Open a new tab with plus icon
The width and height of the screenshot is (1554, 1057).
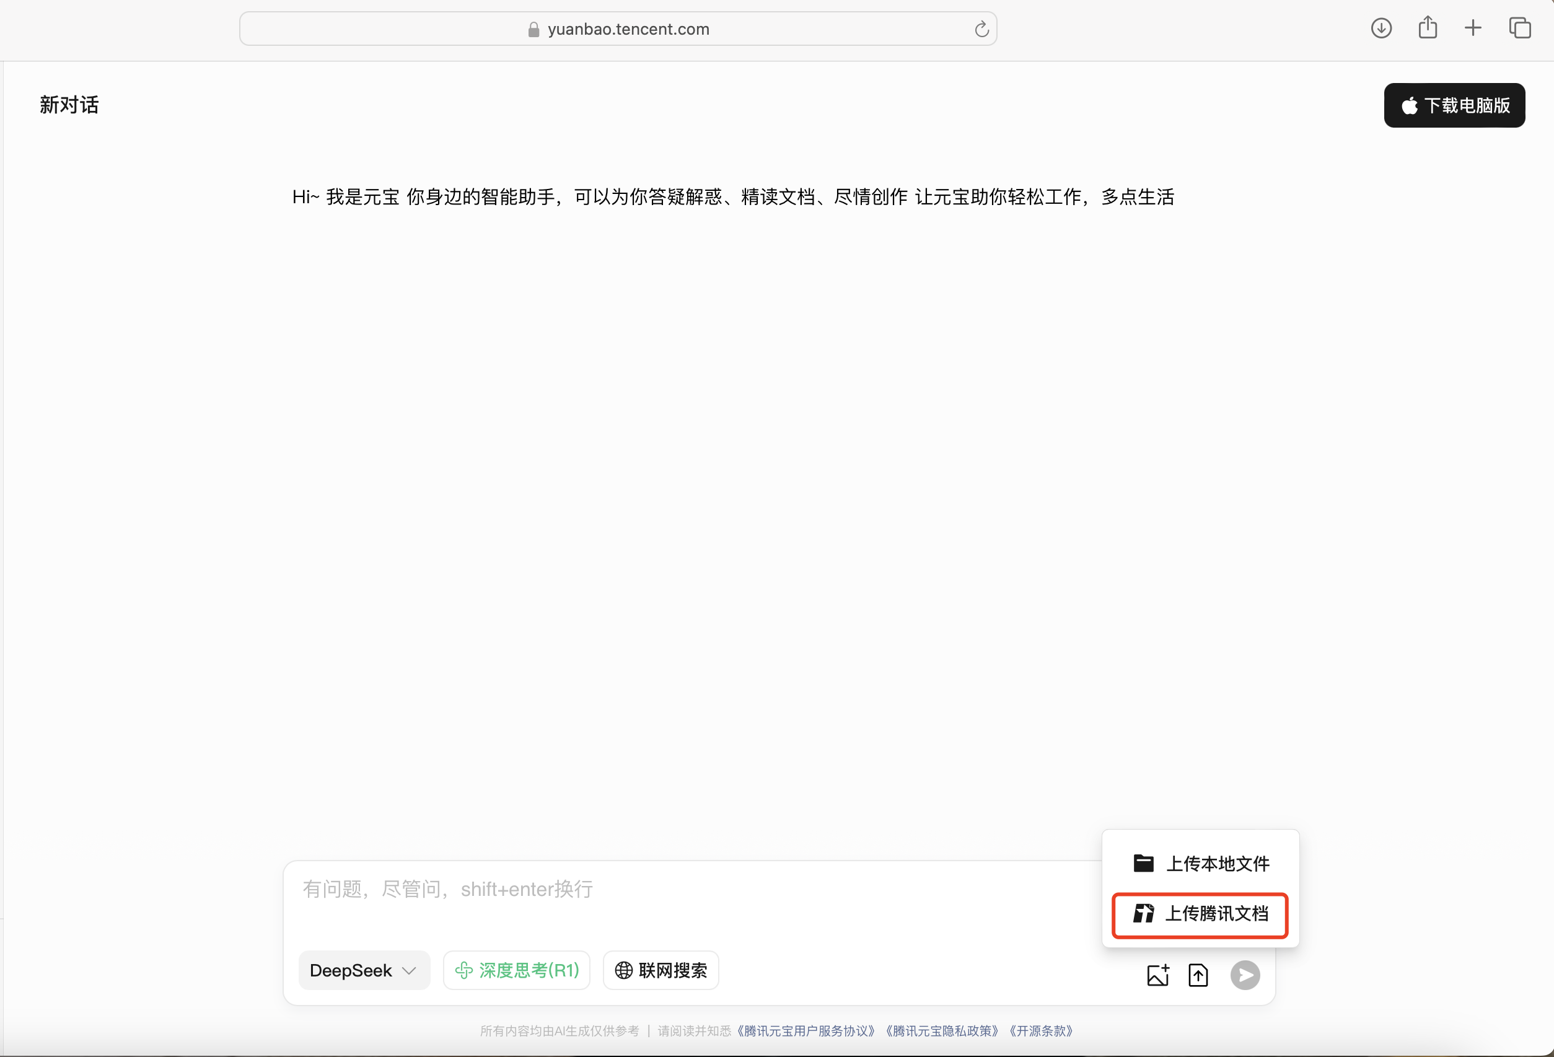[1473, 28]
